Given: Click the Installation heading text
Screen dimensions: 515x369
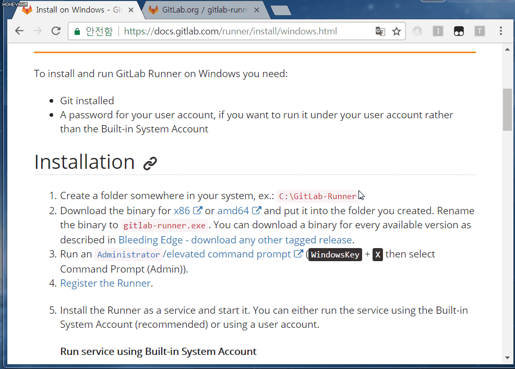Looking at the screenshot, I should [x=85, y=162].
